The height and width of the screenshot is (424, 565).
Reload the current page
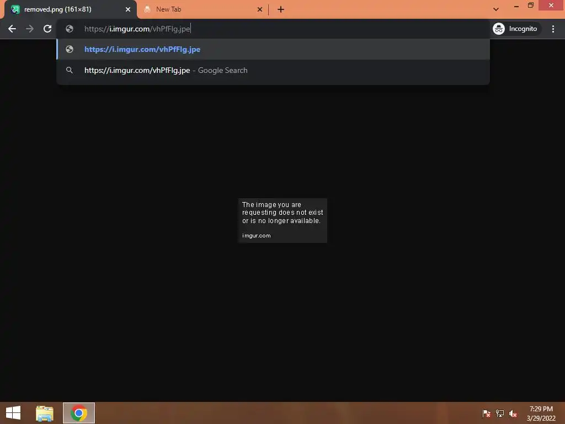click(47, 29)
